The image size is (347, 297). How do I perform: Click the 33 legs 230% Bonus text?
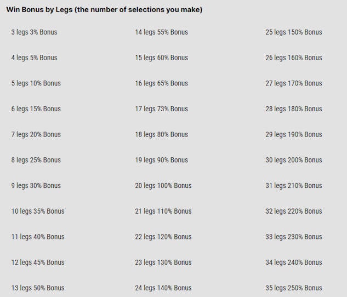click(x=294, y=237)
